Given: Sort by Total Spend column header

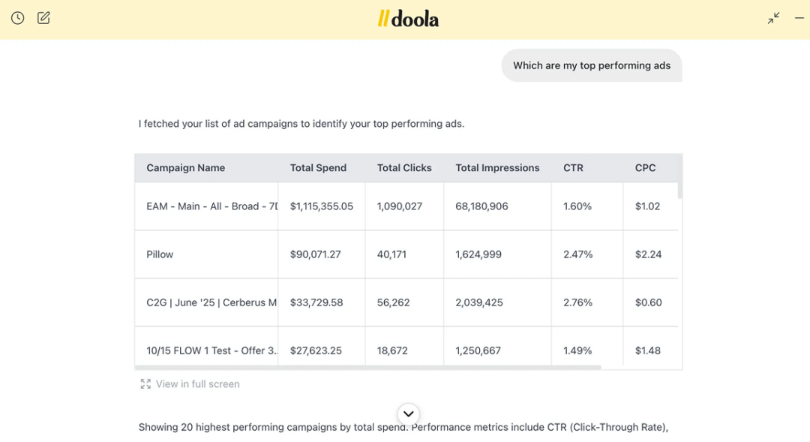Looking at the screenshot, I should coord(318,168).
